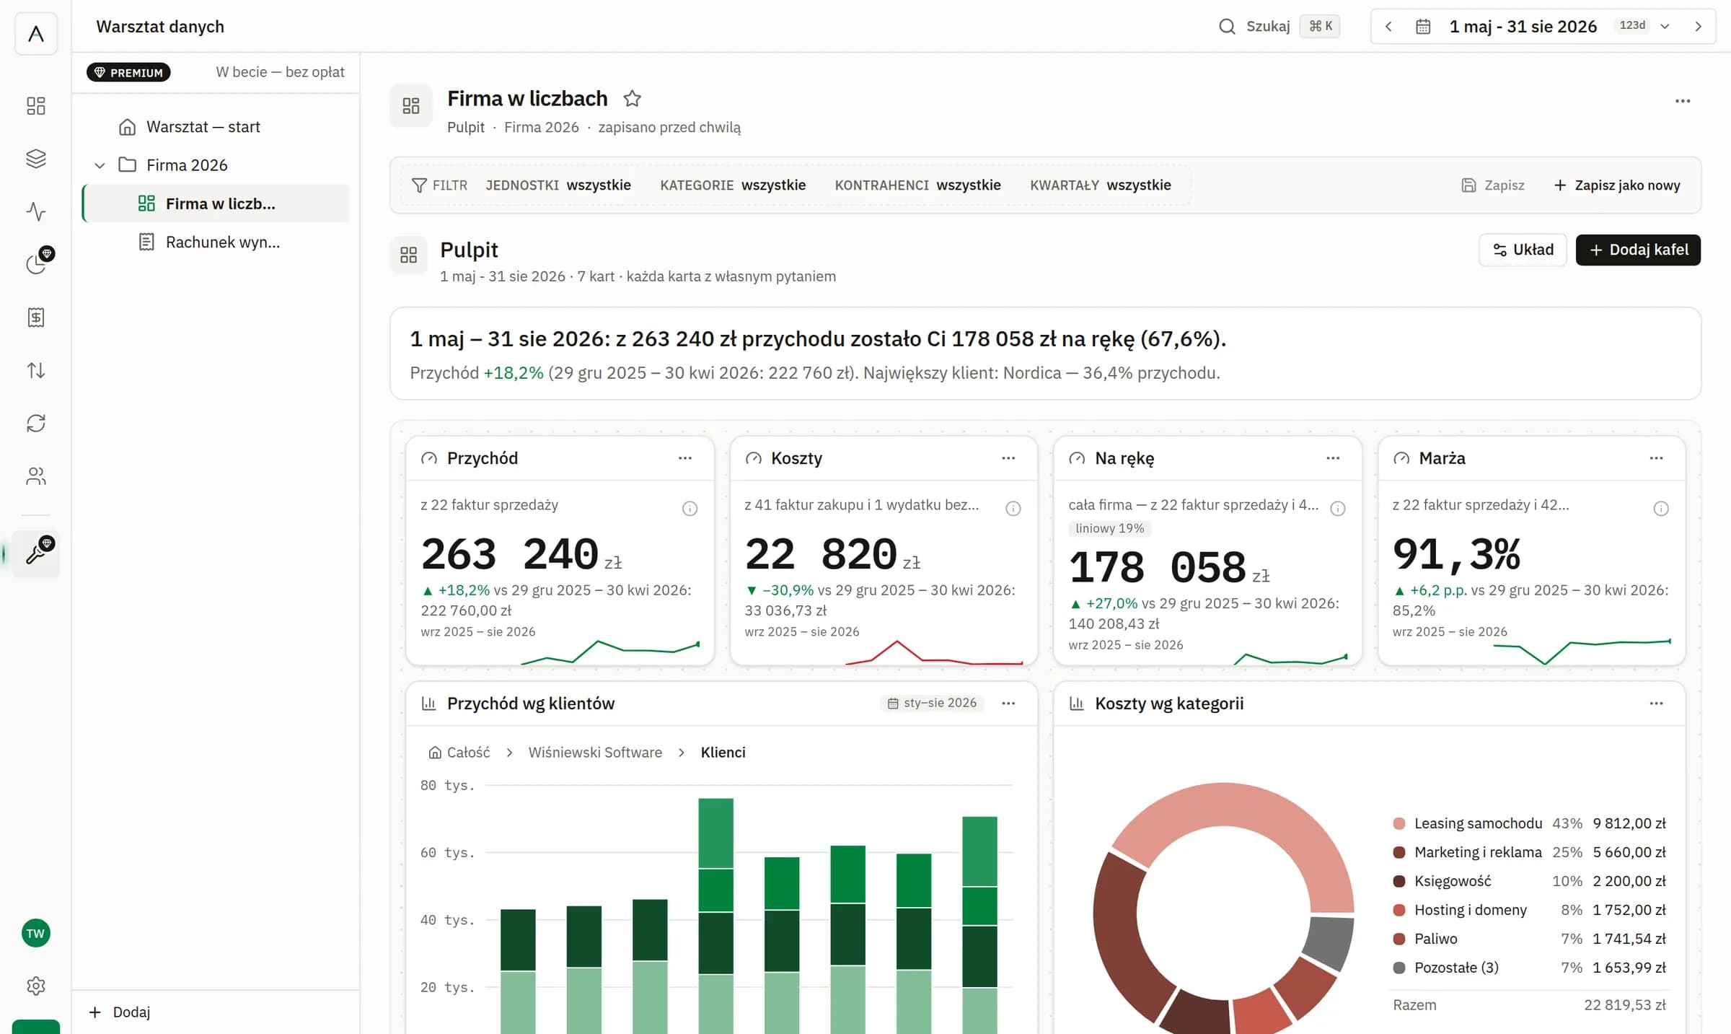Image resolution: width=1731 pixels, height=1034 pixels.
Task: Show info for the Marża card
Action: point(1661,509)
